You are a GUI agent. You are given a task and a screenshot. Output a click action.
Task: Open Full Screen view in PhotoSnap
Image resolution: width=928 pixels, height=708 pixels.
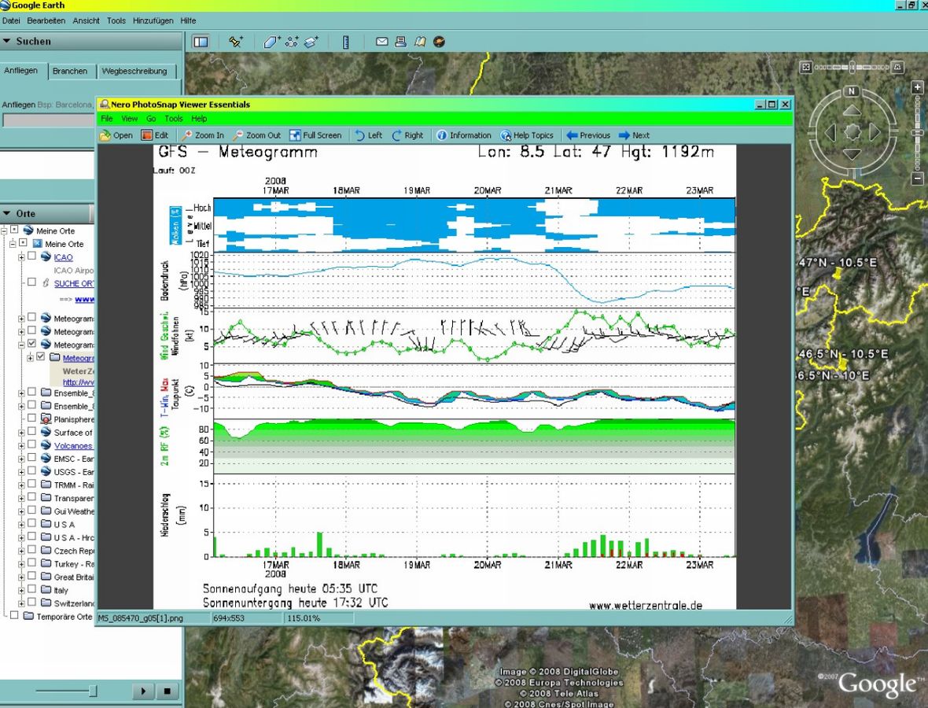[x=315, y=135]
